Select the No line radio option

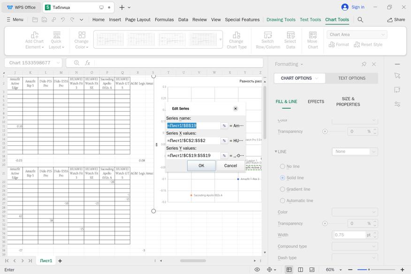click(x=282, y=166)
